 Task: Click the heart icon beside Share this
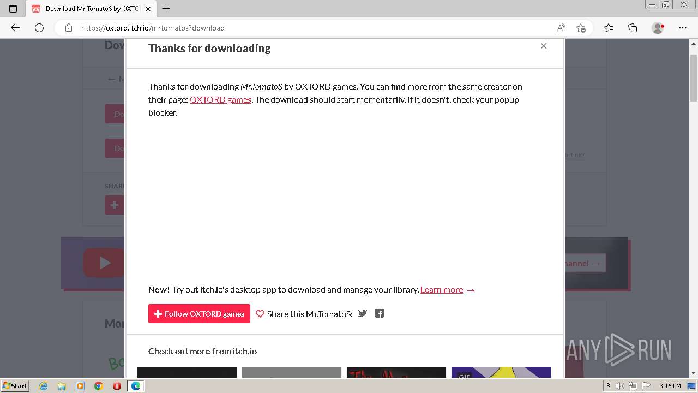tap(260, 314)
